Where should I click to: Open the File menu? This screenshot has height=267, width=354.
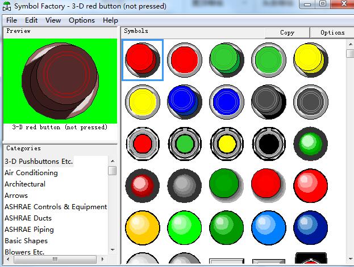[x=11, y=20]
